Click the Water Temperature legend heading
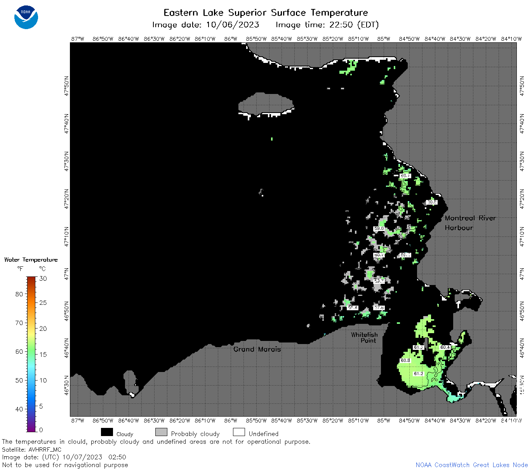Screen dimensions: 532x471 [x=31, y=260]
